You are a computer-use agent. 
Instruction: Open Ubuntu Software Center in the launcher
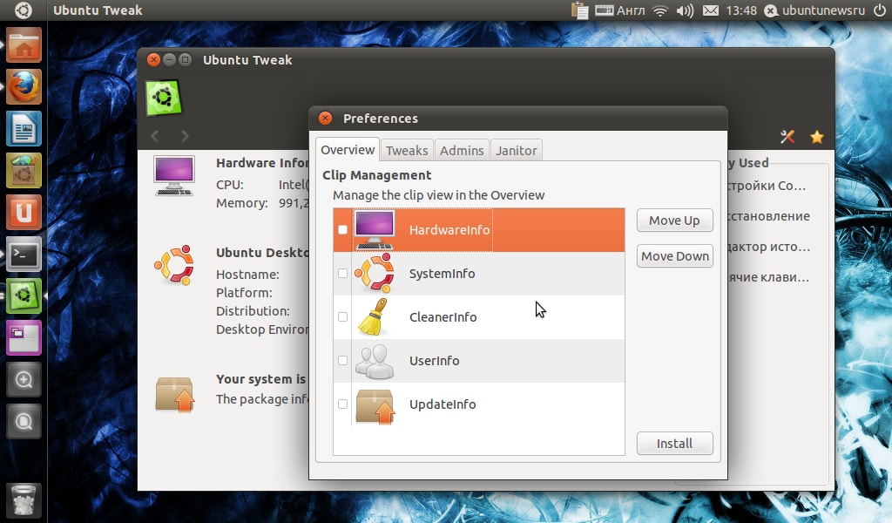click(24, 170)
